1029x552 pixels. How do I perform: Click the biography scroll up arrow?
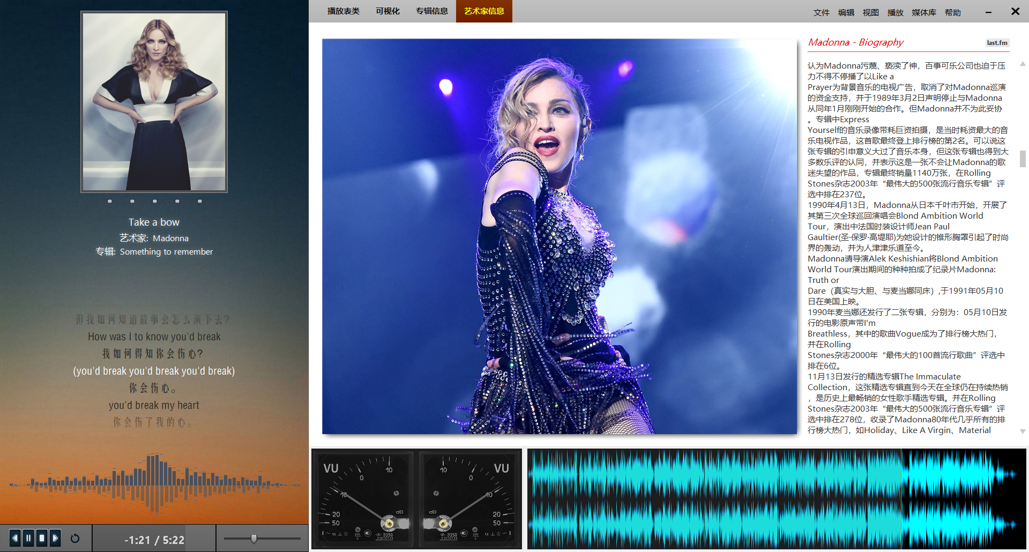click(x=1023, y=64)
